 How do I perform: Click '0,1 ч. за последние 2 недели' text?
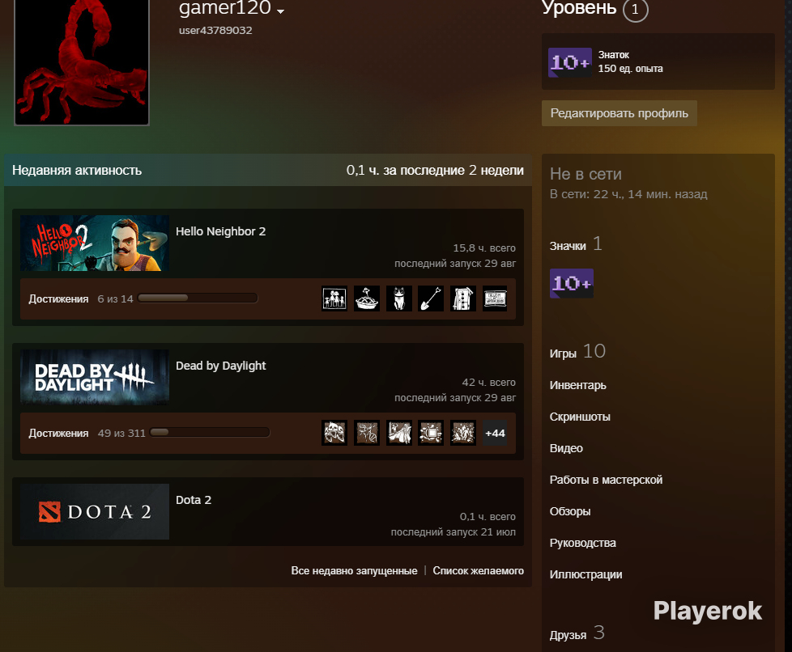[x=435, y=171]
